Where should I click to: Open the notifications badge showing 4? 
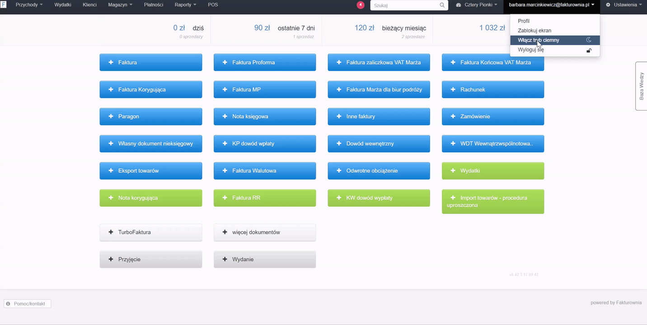[361, 5]
